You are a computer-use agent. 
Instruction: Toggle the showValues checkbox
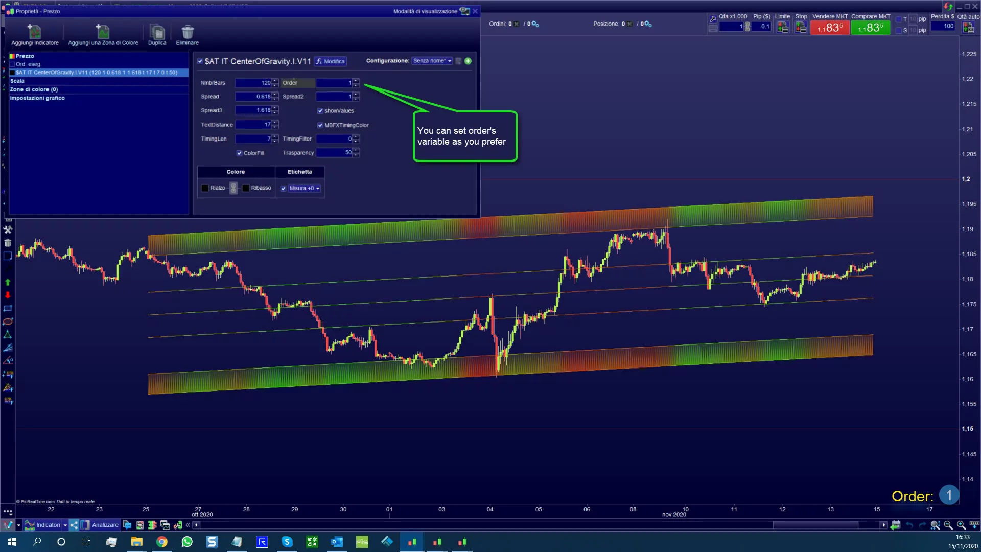click(320, 111)
